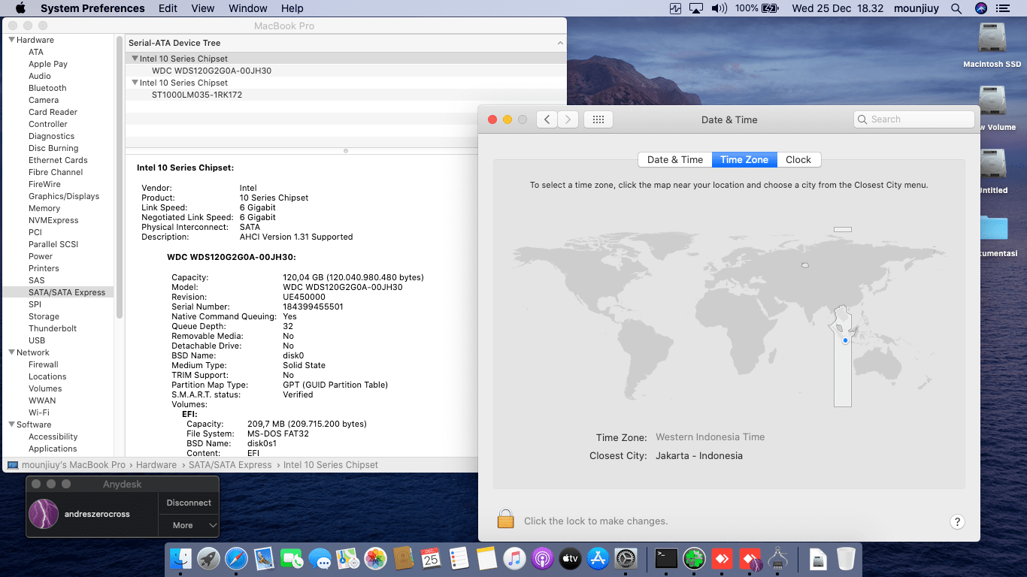The width and height of the screenshot is (1027, 577).
Task: Open App Store from the Dock
Action: [598, 558]
